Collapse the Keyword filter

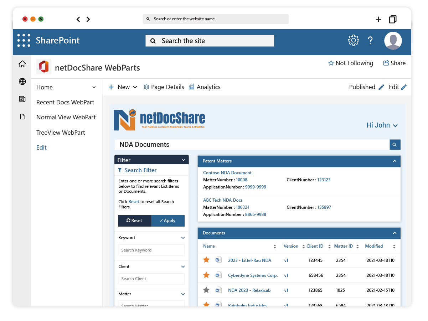(x=183, y=238)
